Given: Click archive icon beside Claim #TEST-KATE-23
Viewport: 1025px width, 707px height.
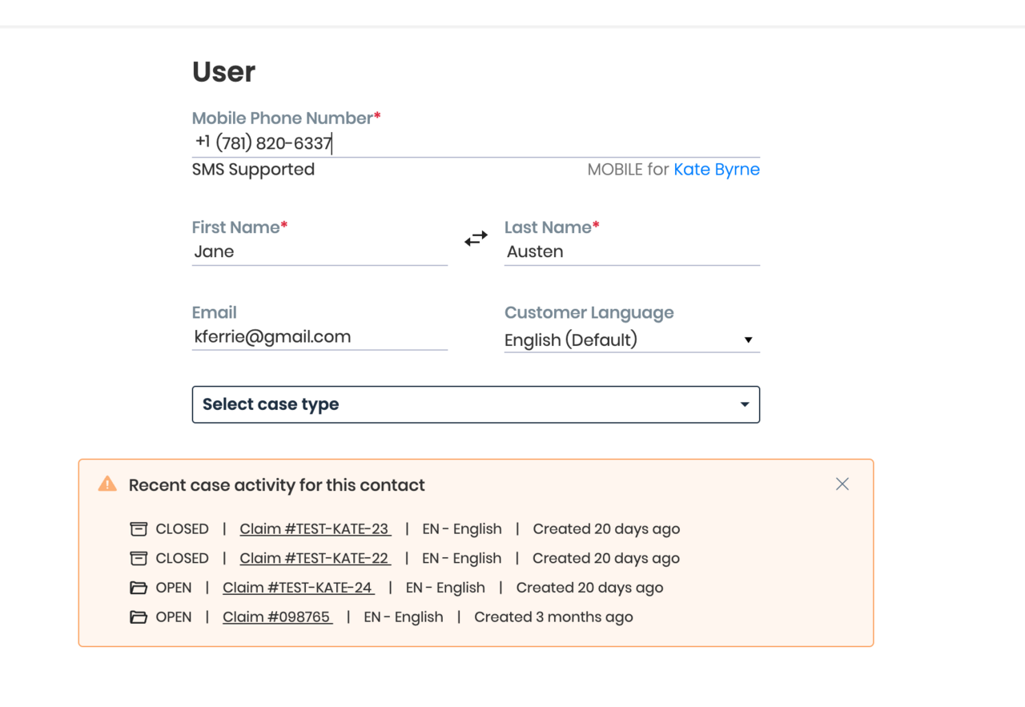Looking at the screenshot, I should 139,529.
